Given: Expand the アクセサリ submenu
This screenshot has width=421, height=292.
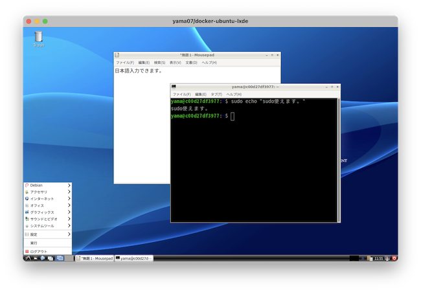Looking at the screenshot, I should click(47, 192).
